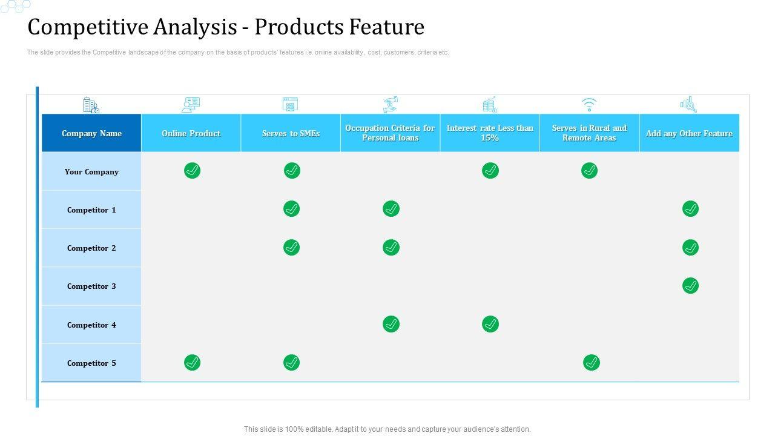The height and width of the screenshot is (436, 775).
Task: Click Competitor 2's Serves to SMEs checkmark
Action: (292, 247)
